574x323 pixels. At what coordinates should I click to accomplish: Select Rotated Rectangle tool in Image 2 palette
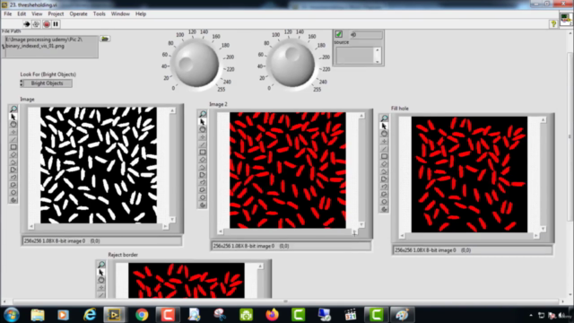coord(203,160)
